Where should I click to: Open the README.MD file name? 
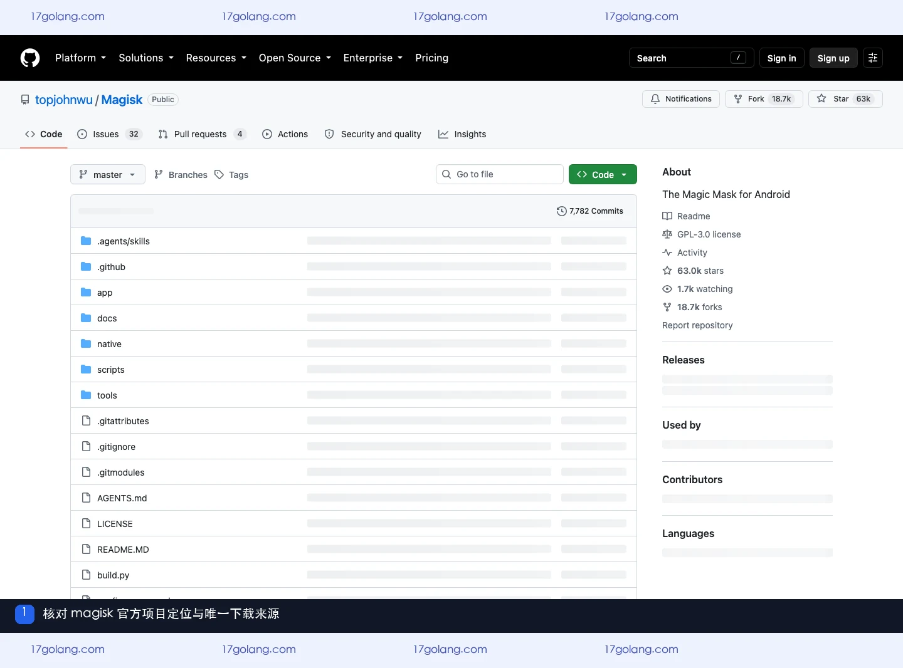click(123, 550)
